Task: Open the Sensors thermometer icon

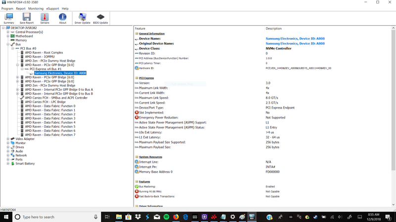Action: click(x=45, y=18)
